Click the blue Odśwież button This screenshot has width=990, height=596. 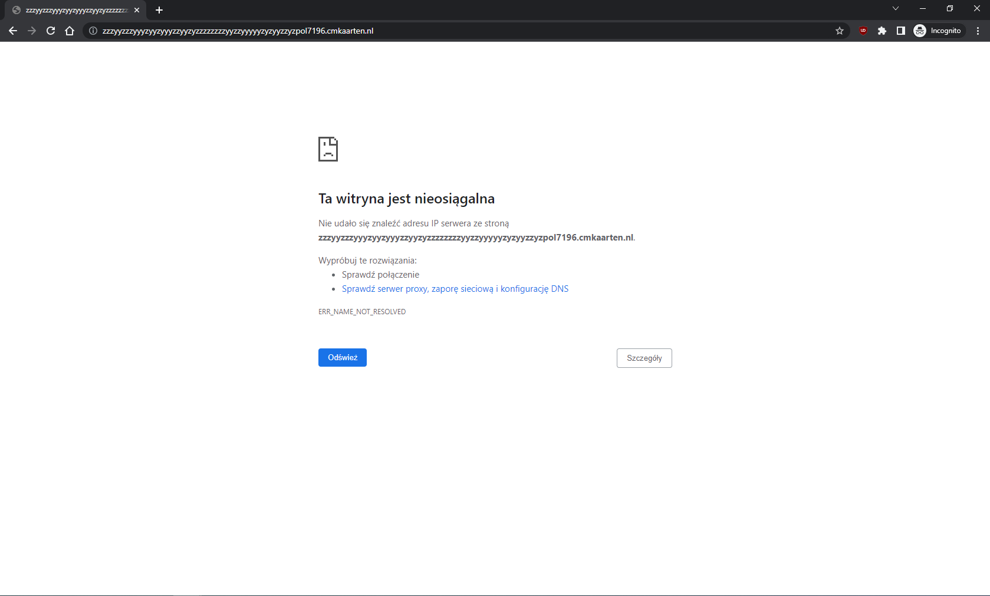pyautogui.click(x=343, y=357)
